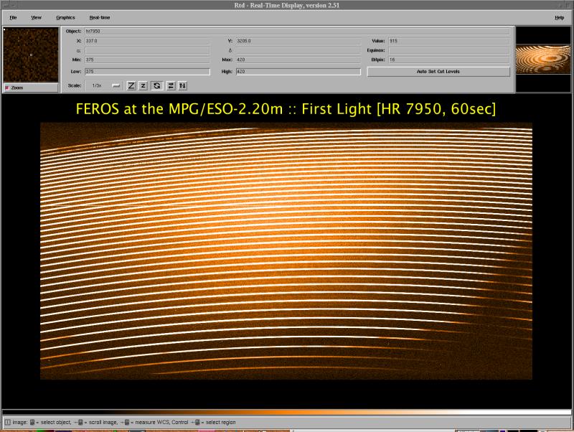
Task: Click the pan window thumbnail
Action: click(x=543, y=60)
